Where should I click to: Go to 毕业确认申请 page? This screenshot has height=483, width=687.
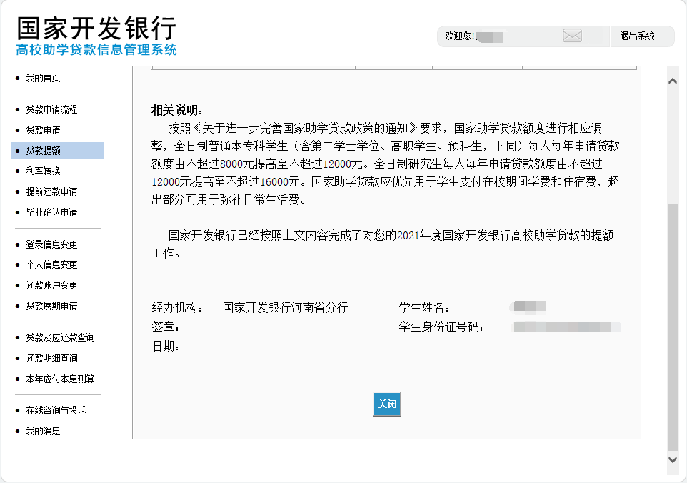pyautogui.click(x=51, y=212)
